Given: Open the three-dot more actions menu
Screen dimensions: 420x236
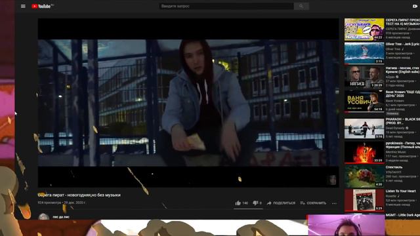Looking at the screenshot, I should (x=334, y=203).
